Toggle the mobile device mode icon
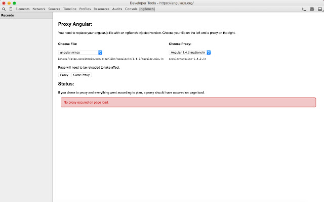This screenshot has height=202, width=324. (x=11, y=9)
